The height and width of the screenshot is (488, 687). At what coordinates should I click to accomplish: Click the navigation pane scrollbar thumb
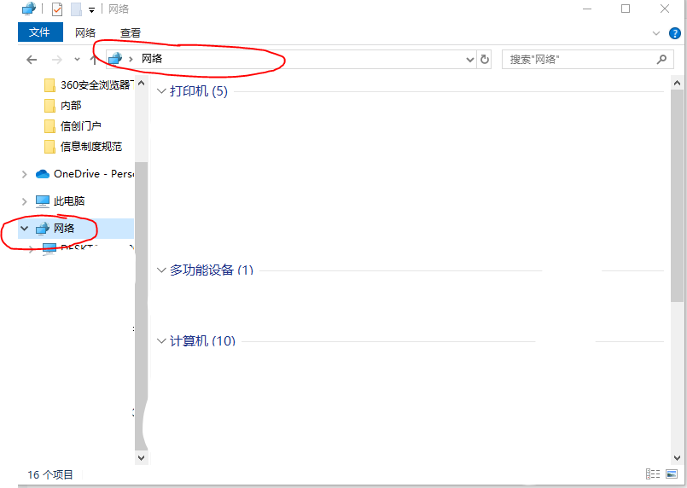[141, 305]
